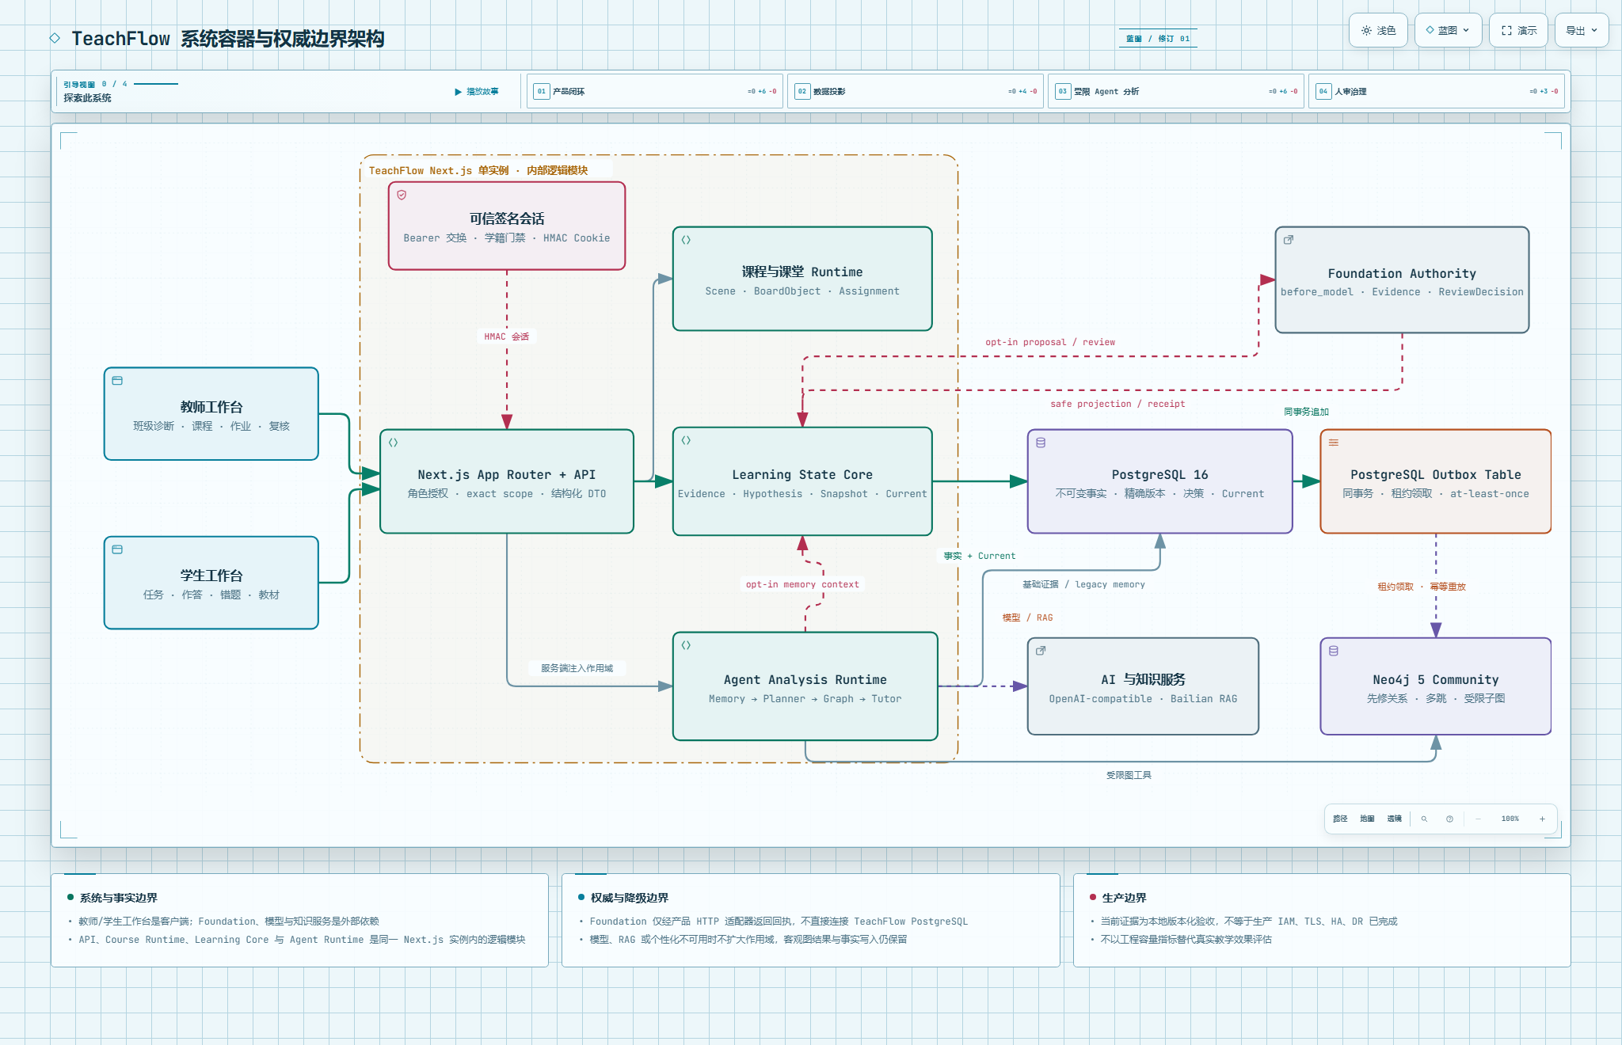This screenshot has height=1045, width=1622.
Task: Select the 04 人审治理 scenario tab
Action: click(x=1437, y=91)
